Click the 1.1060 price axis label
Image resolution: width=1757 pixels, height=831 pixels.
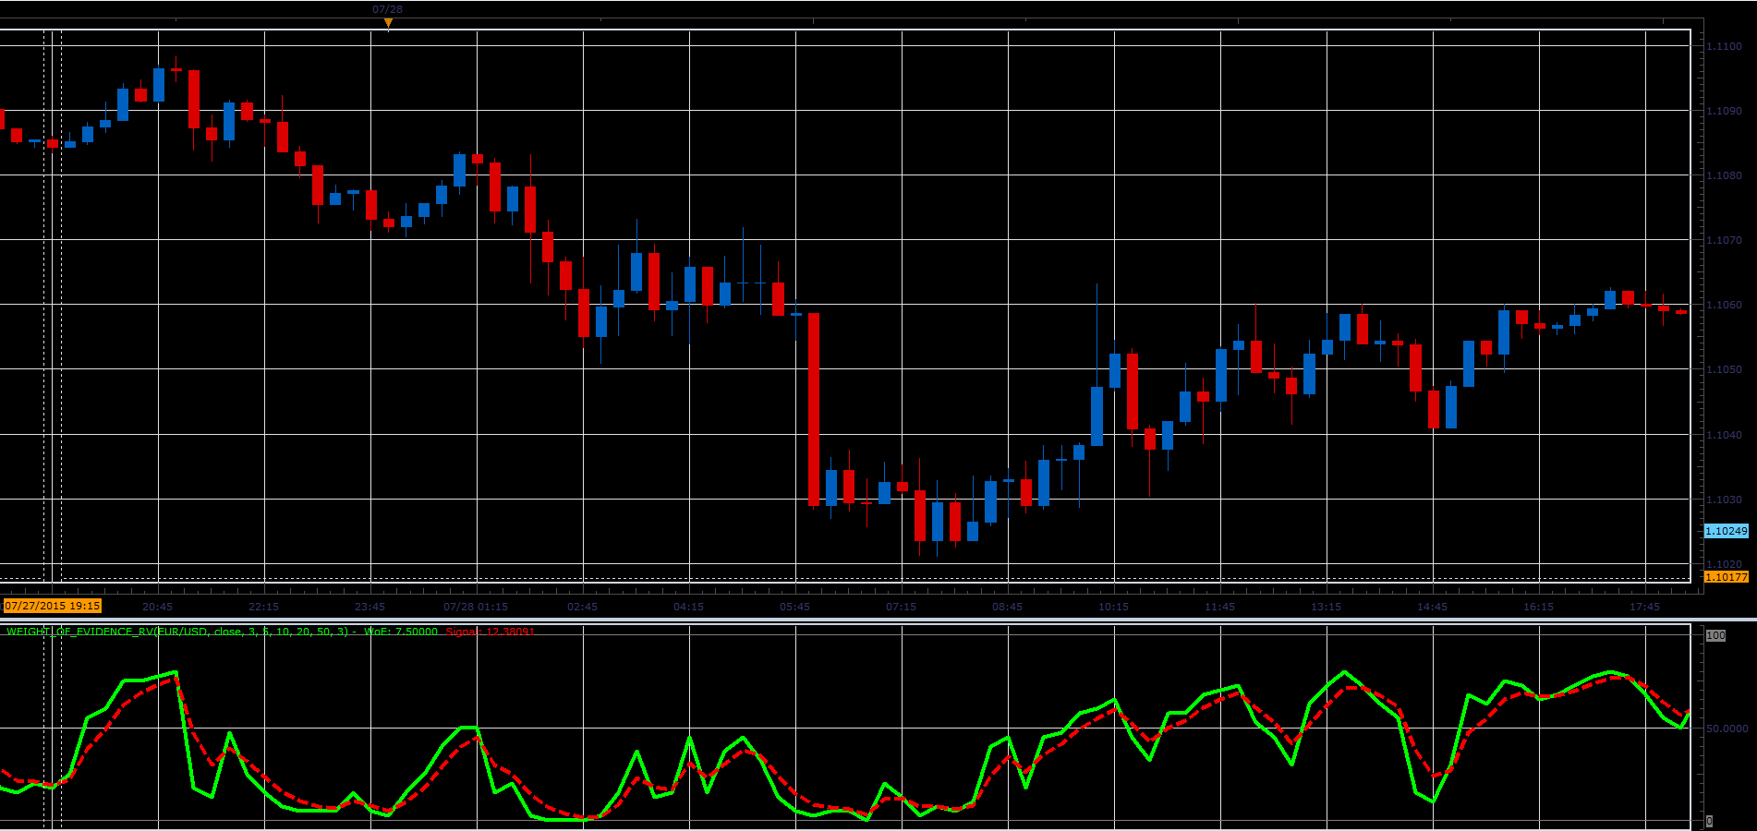coord(1724,305)
